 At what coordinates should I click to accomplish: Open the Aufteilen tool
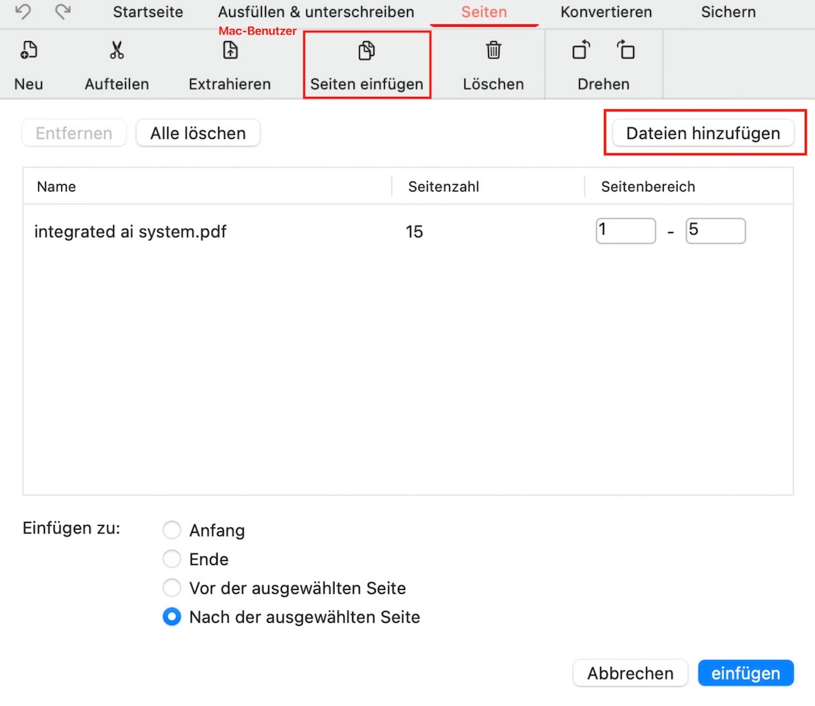pos(116,50)
